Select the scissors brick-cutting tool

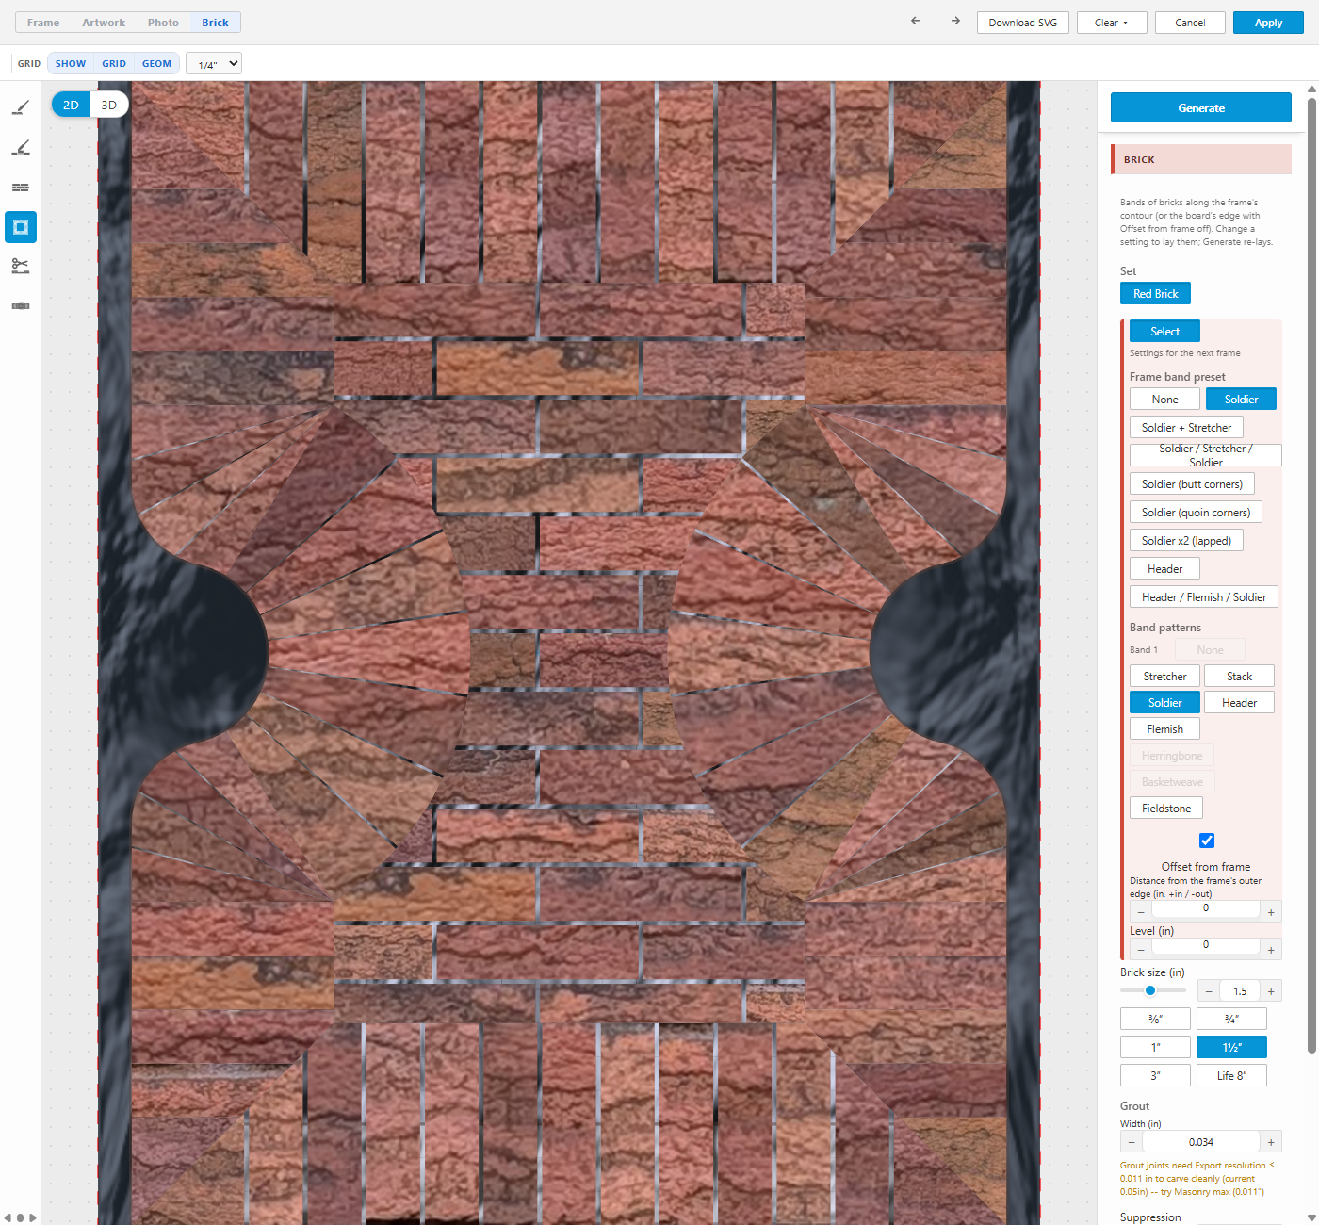point(21,267)
